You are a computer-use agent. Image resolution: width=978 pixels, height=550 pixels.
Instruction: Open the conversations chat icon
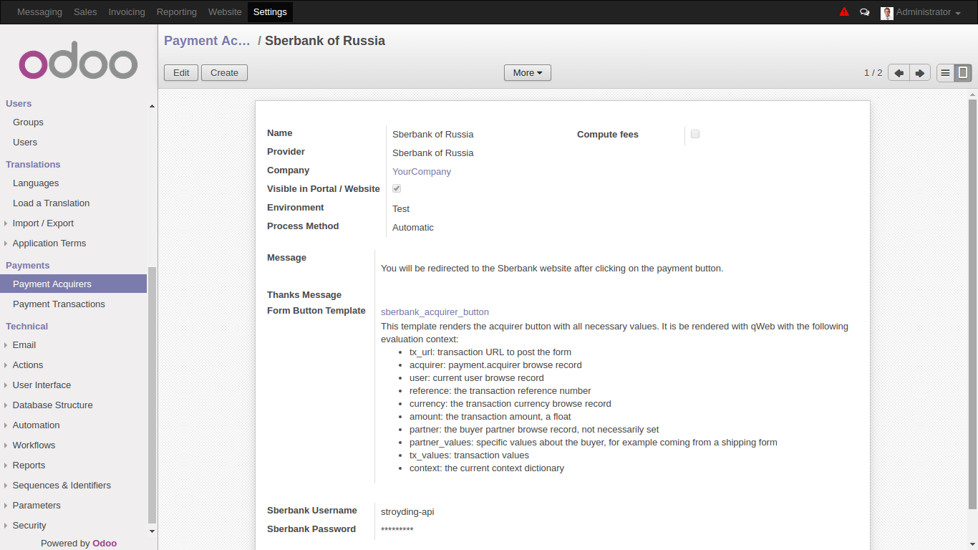[x=865, y=12]
